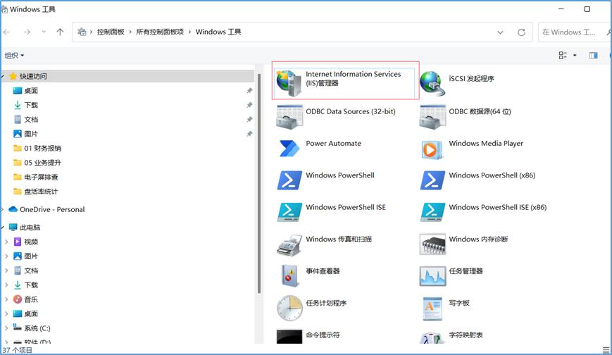612x355 pixels.
Task: Click Windows 工具 breadcrumb segment
Action: point(218,32)
